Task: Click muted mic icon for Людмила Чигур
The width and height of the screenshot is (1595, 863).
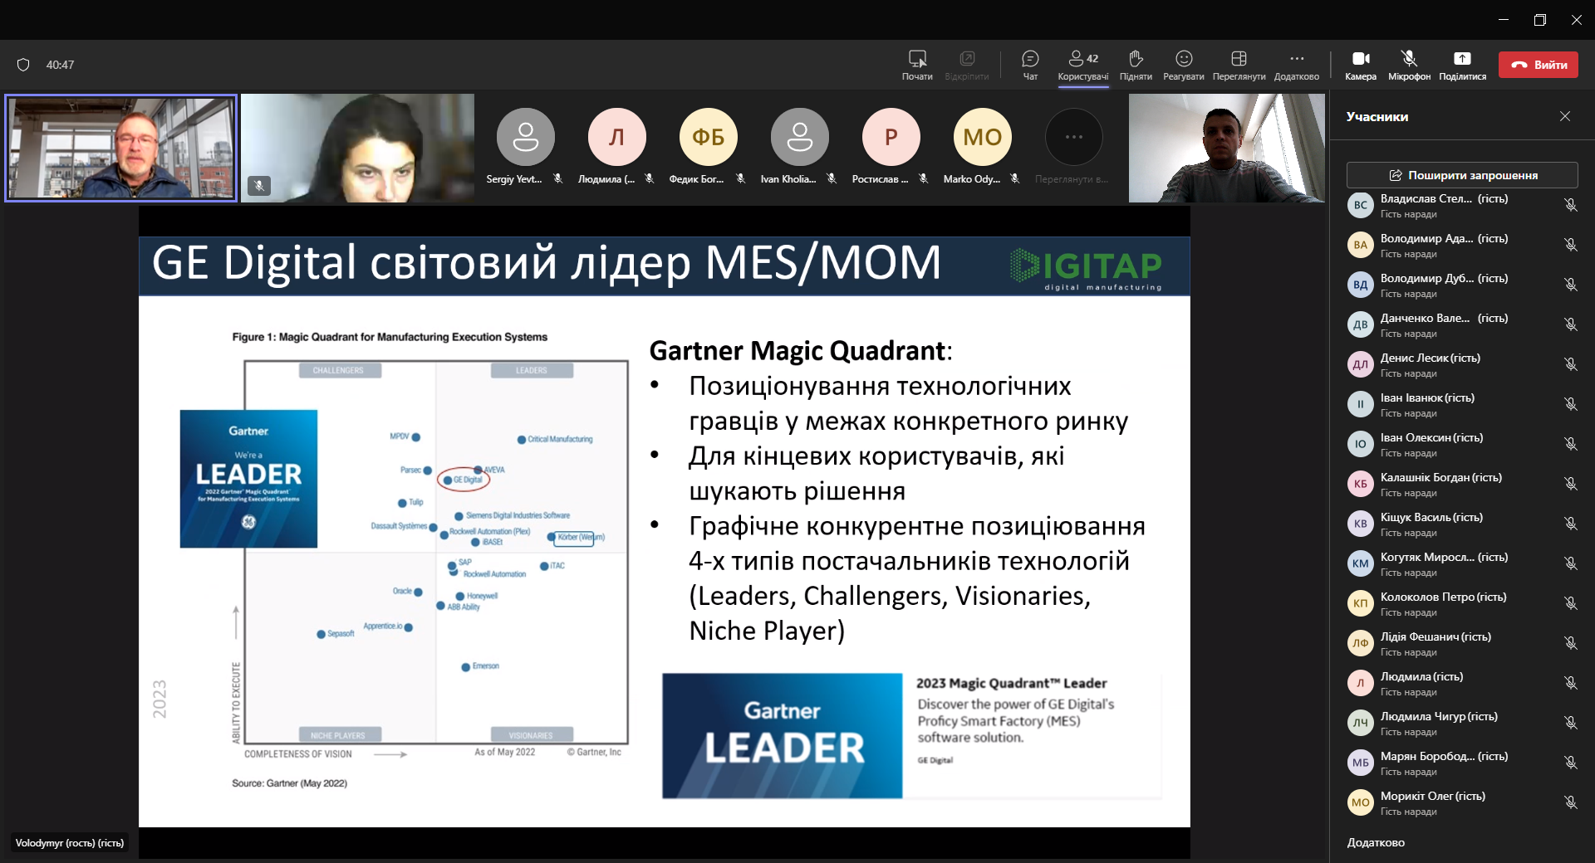Action: pos(1570,723)
